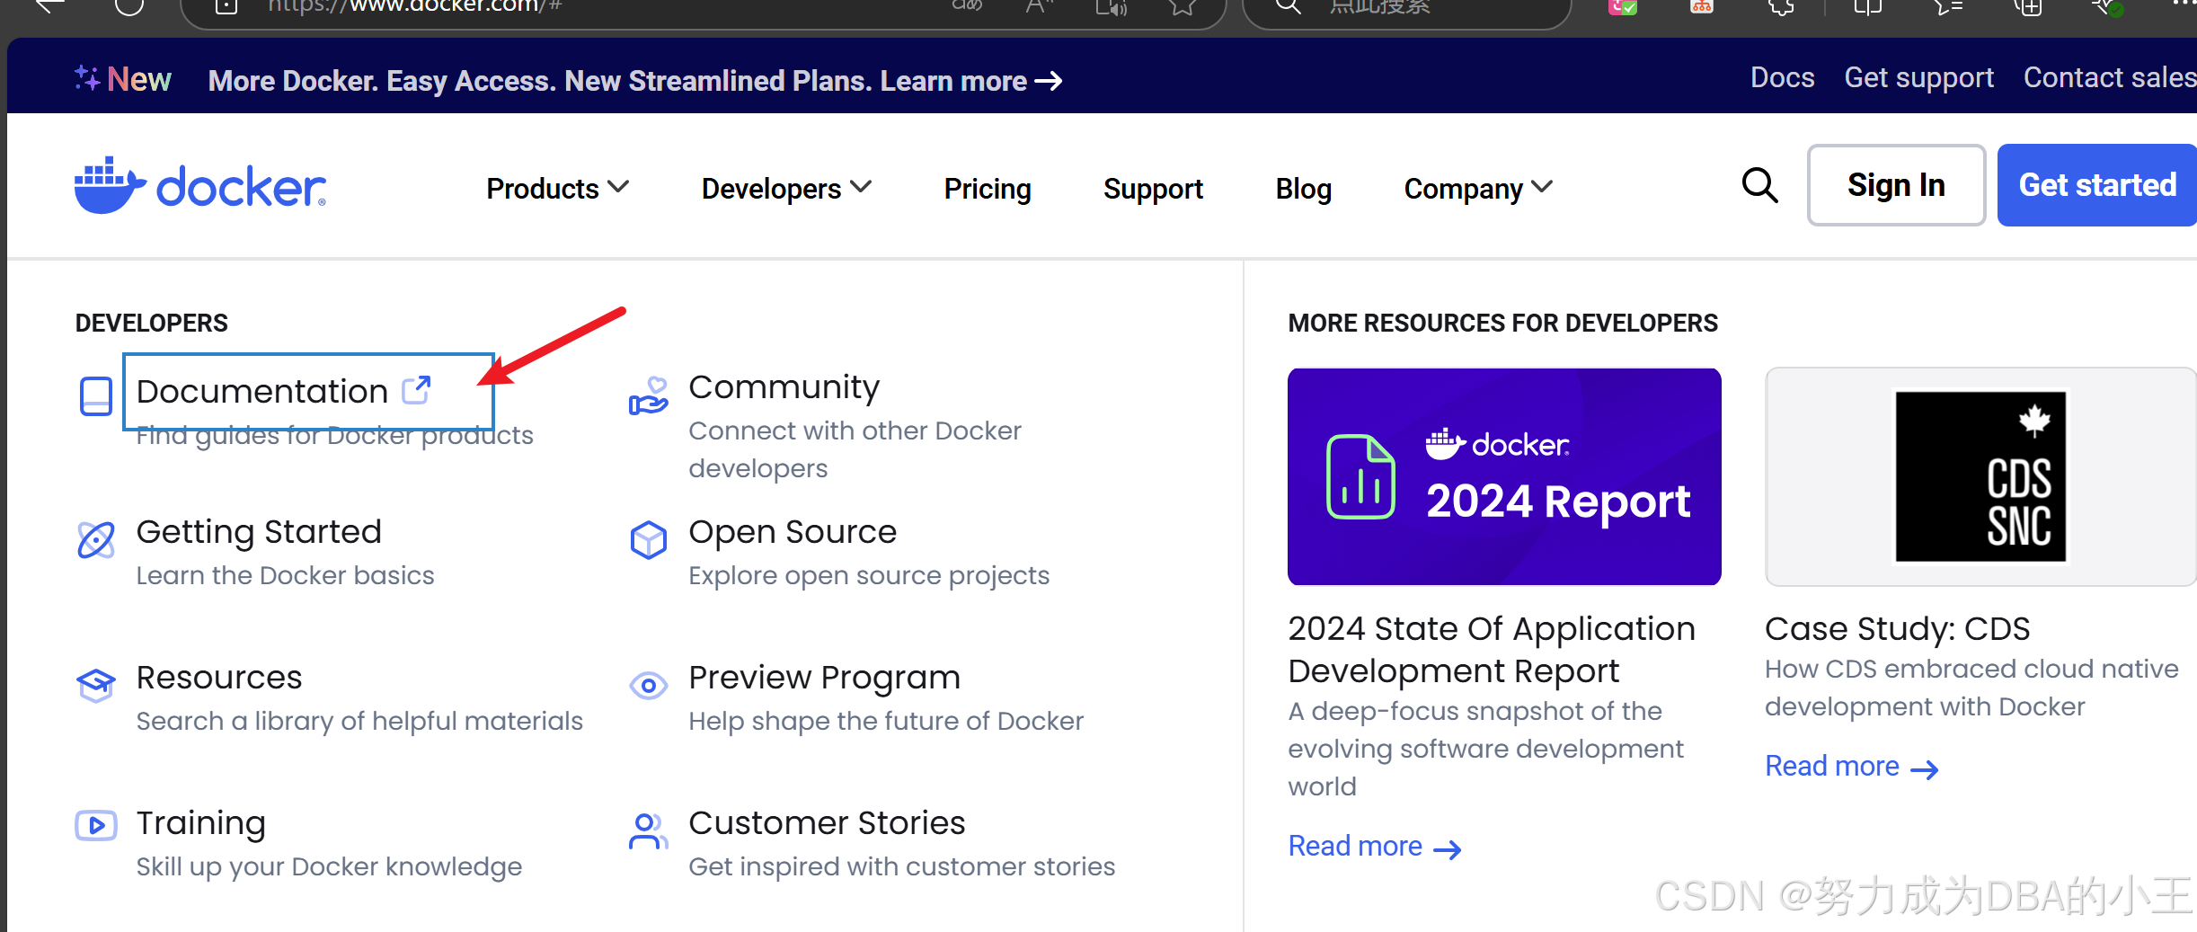Open the Customer Stories link
The image size is (2197, 932).
(827, 823)
